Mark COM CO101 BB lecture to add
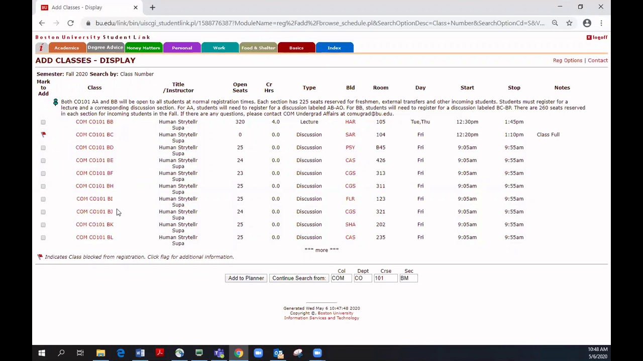Image resolution: width=643 pixels, height=361 pixels. [43, 122]
